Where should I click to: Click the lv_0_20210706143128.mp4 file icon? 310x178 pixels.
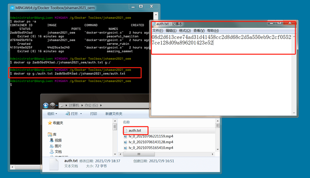click(x=125, y=142)
